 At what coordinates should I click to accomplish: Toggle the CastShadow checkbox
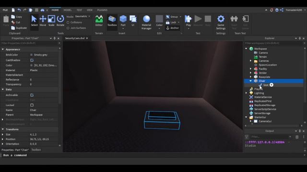[x=32, y=60]
